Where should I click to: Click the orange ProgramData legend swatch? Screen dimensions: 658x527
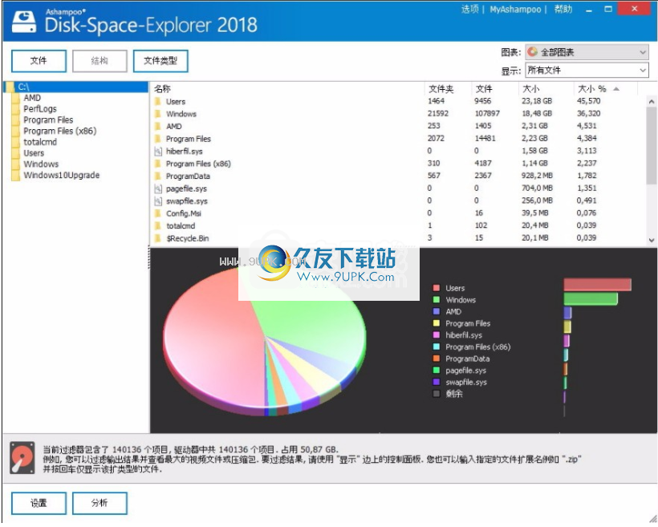436,359
